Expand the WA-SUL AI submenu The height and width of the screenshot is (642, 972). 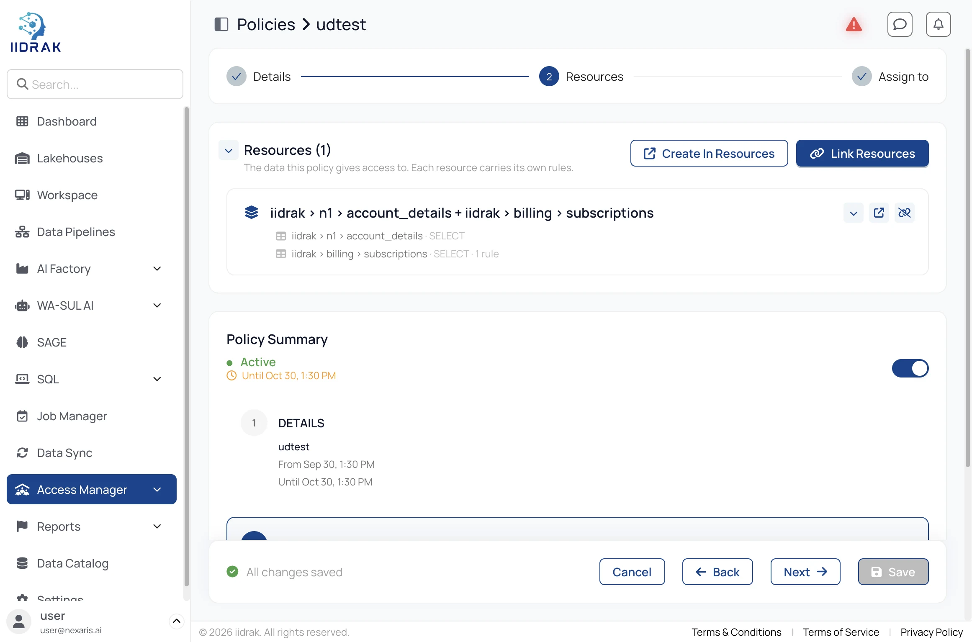click(157, 306)
